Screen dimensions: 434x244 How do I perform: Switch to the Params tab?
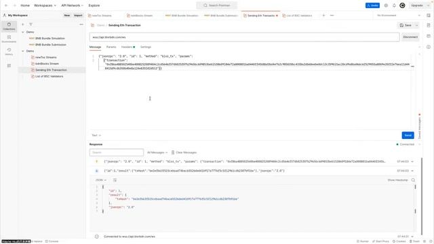tap(111, 47)
